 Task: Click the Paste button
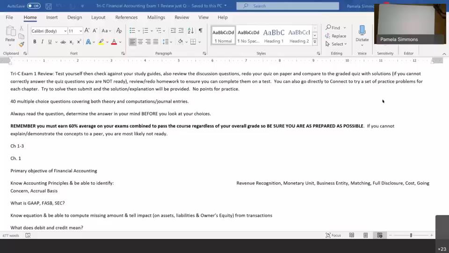[x=10, y=37]
